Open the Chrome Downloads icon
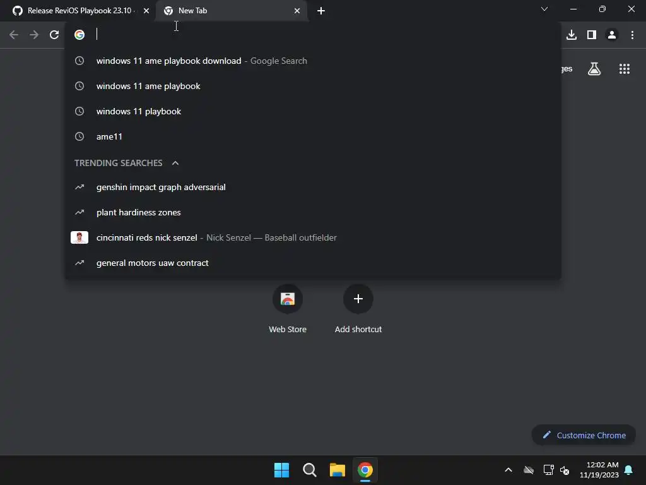646x485 pixels. coord(572,35)
